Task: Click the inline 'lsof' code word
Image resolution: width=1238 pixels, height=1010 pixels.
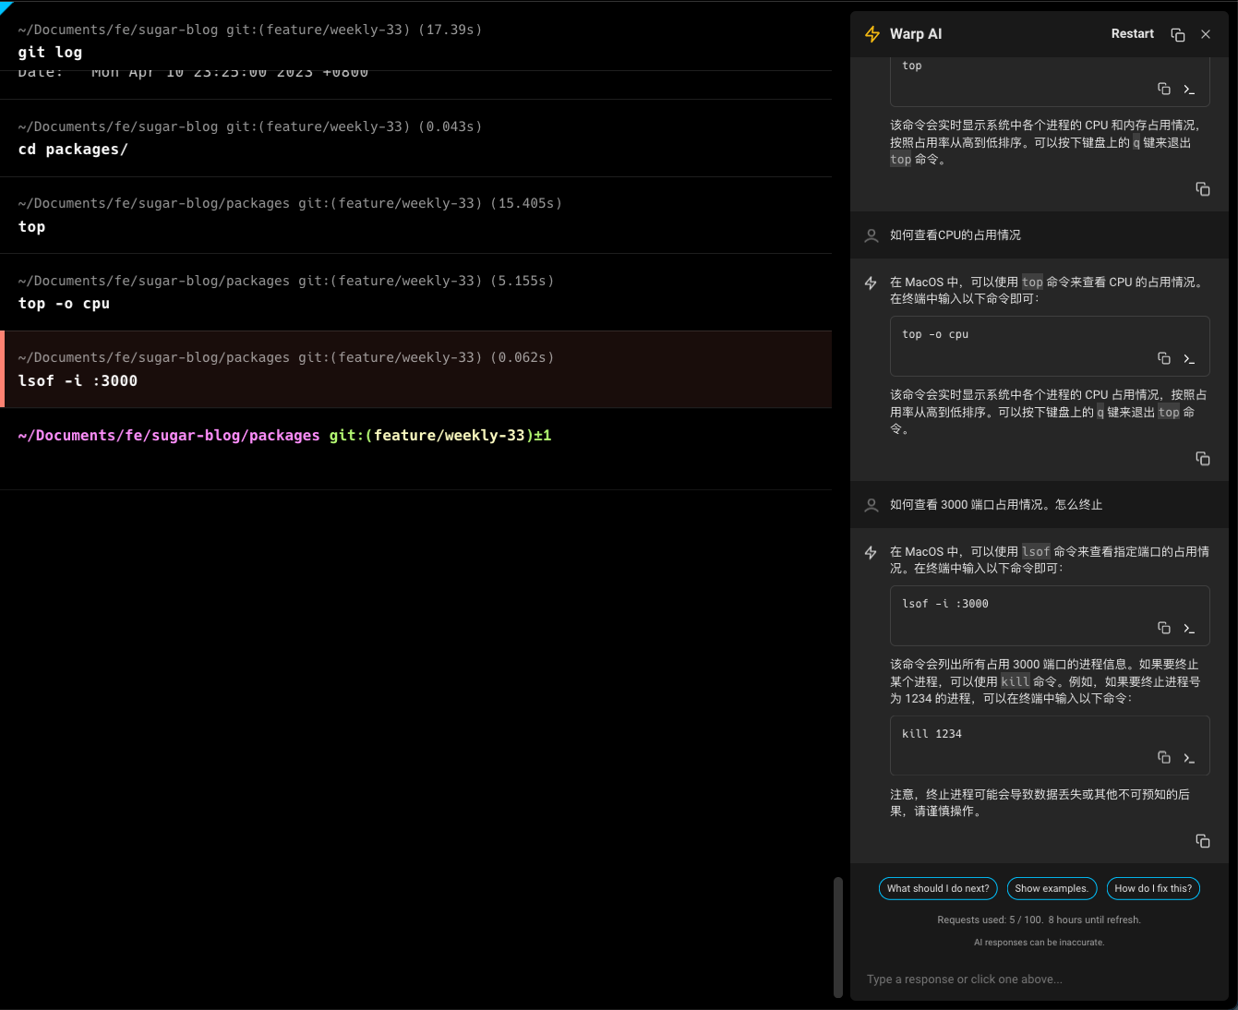Action: click(1036, 551)
